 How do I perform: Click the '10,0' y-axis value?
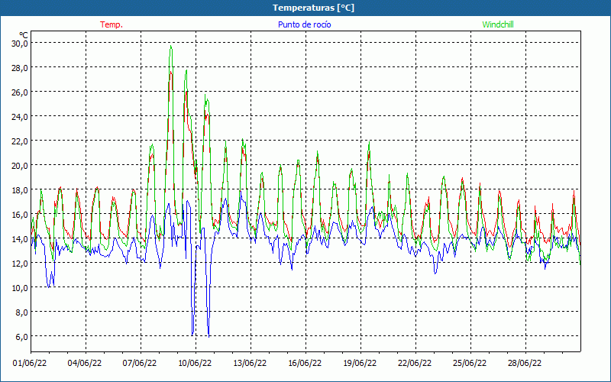pyautogui.click(x=20, y=288)
